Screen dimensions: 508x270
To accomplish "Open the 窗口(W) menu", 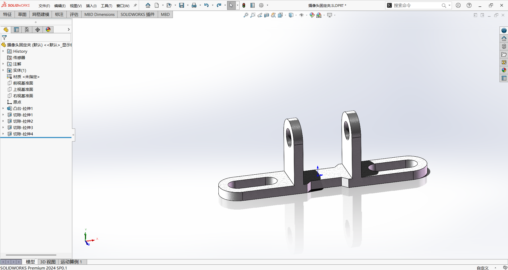I will tap(123, 6).
